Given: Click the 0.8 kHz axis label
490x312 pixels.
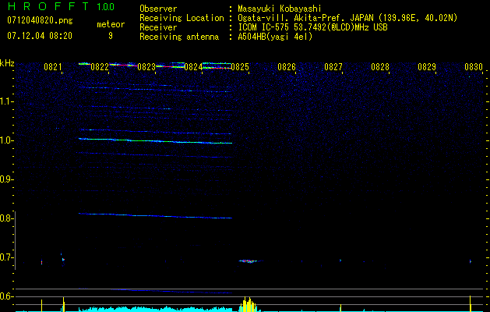Looking at the screenshot, I should [7, 218].
